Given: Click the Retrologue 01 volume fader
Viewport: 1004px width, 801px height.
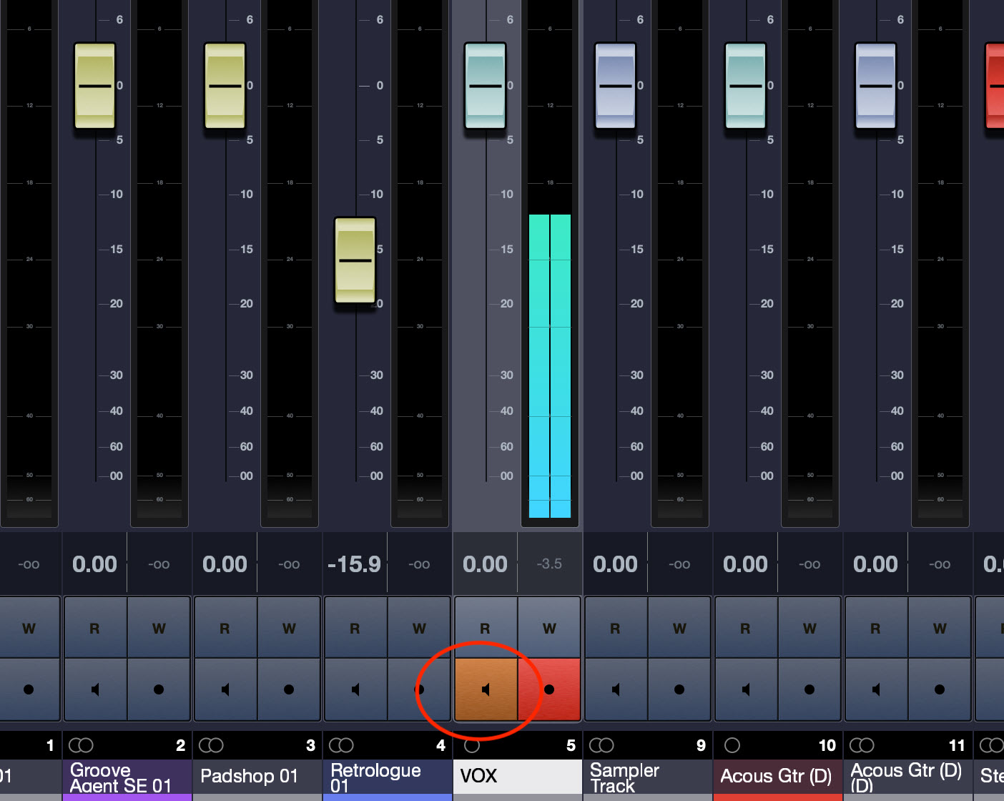Looking at the screenshot, I should coord(355,261).
